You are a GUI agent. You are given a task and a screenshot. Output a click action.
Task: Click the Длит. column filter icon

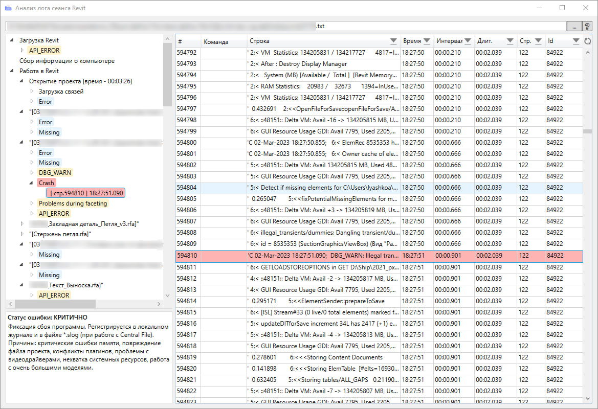(510, 41)
